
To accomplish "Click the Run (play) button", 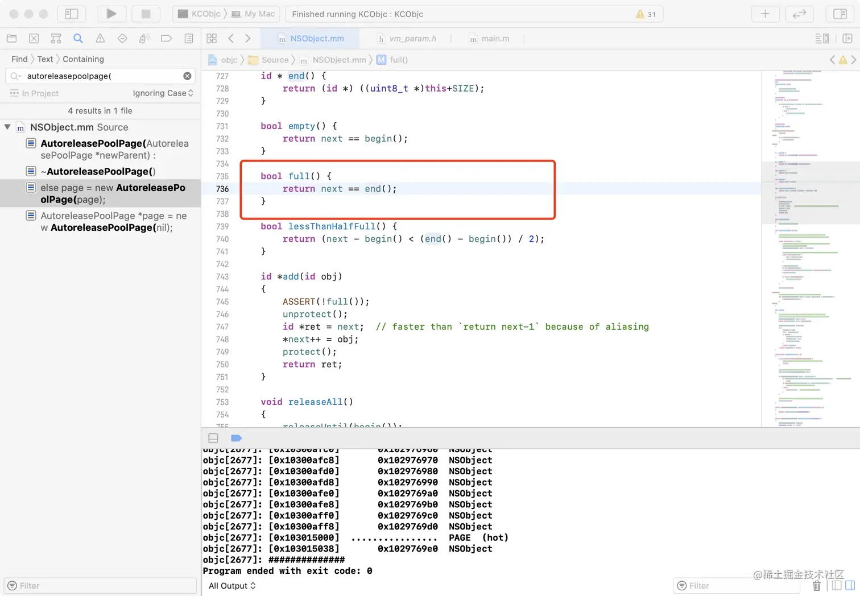I will [111, 14].
